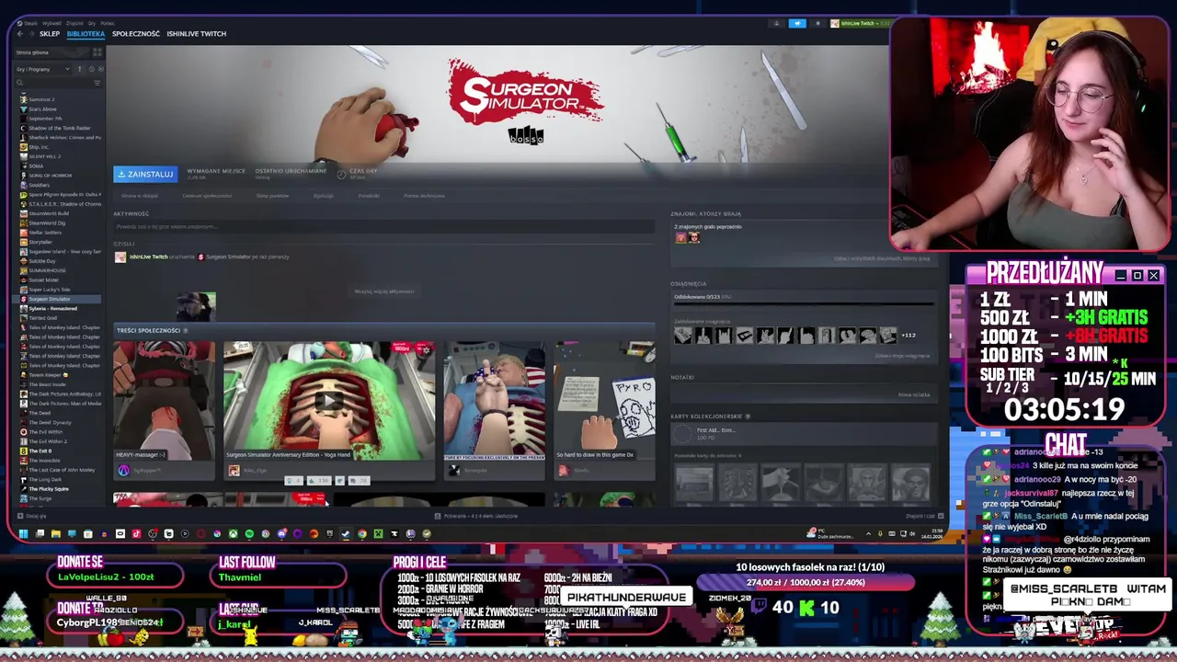The width and height of the screenshot is (1177, 662).
Task: Open the comments count on Yoga Hand video
Action: pos(359,481)
